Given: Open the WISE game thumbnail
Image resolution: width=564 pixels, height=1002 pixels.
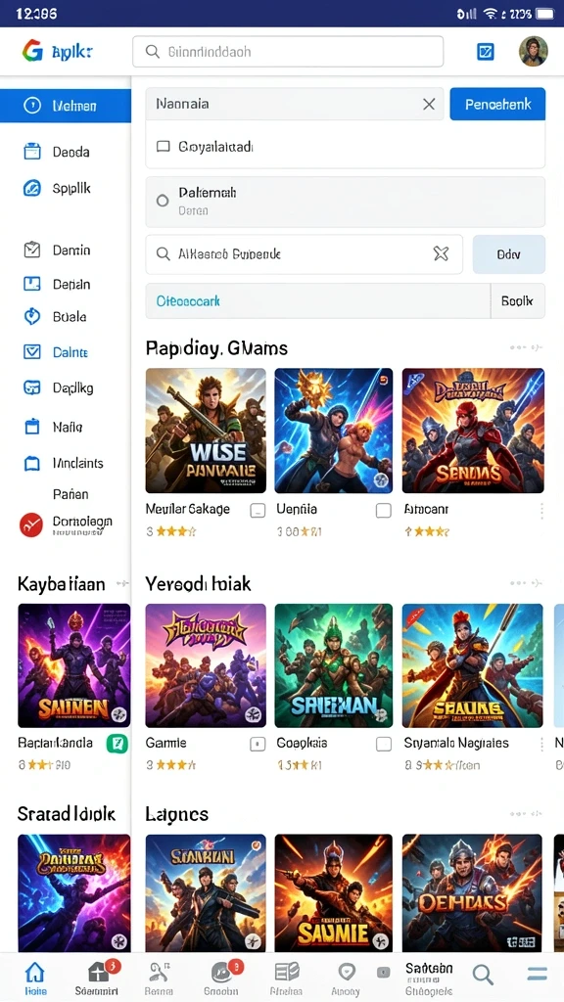Looking at the screenshot, I should (x=206, y=431).
